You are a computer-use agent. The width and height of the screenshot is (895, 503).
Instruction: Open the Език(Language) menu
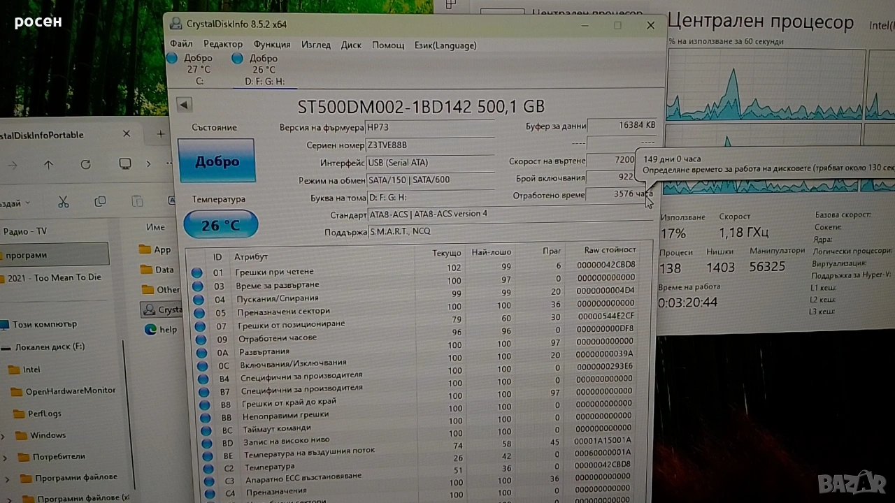(445, 45)
